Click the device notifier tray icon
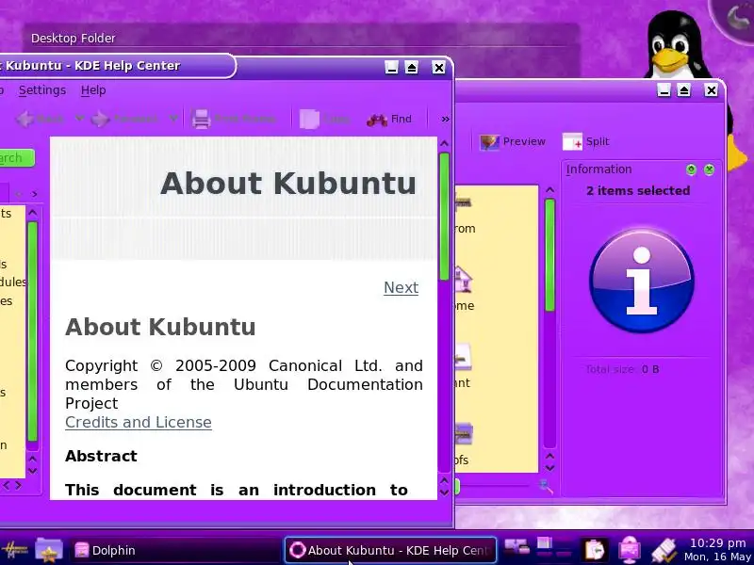The width and height of the screenshot is (754, 565). pyautogui.click(x=516, y=547)
